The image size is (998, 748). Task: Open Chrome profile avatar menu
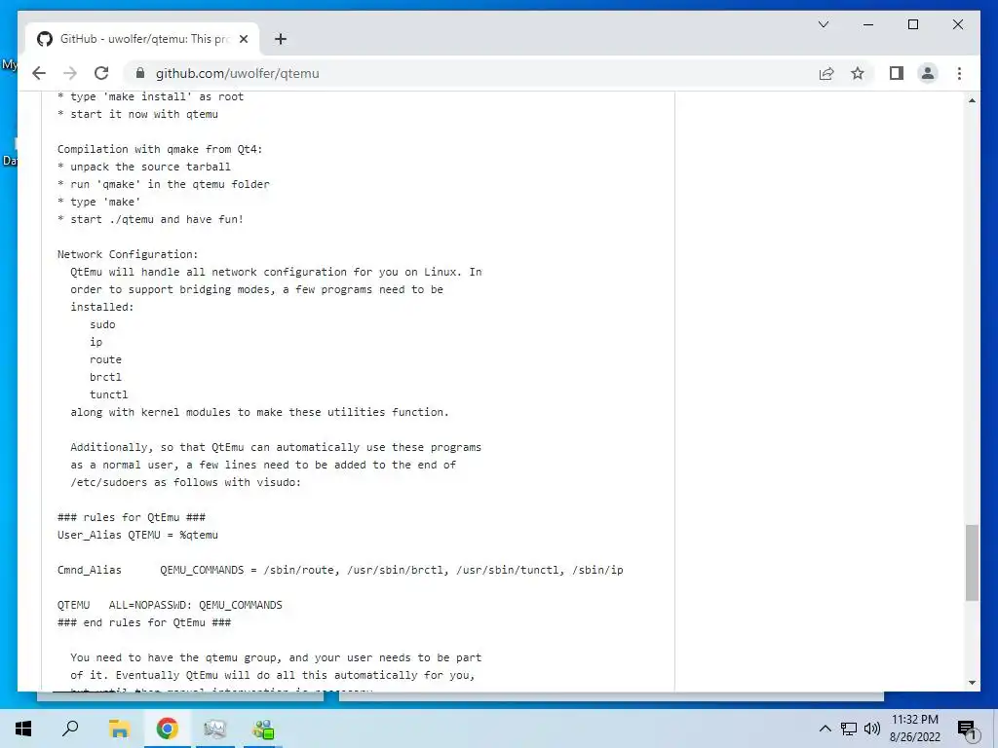928,73
